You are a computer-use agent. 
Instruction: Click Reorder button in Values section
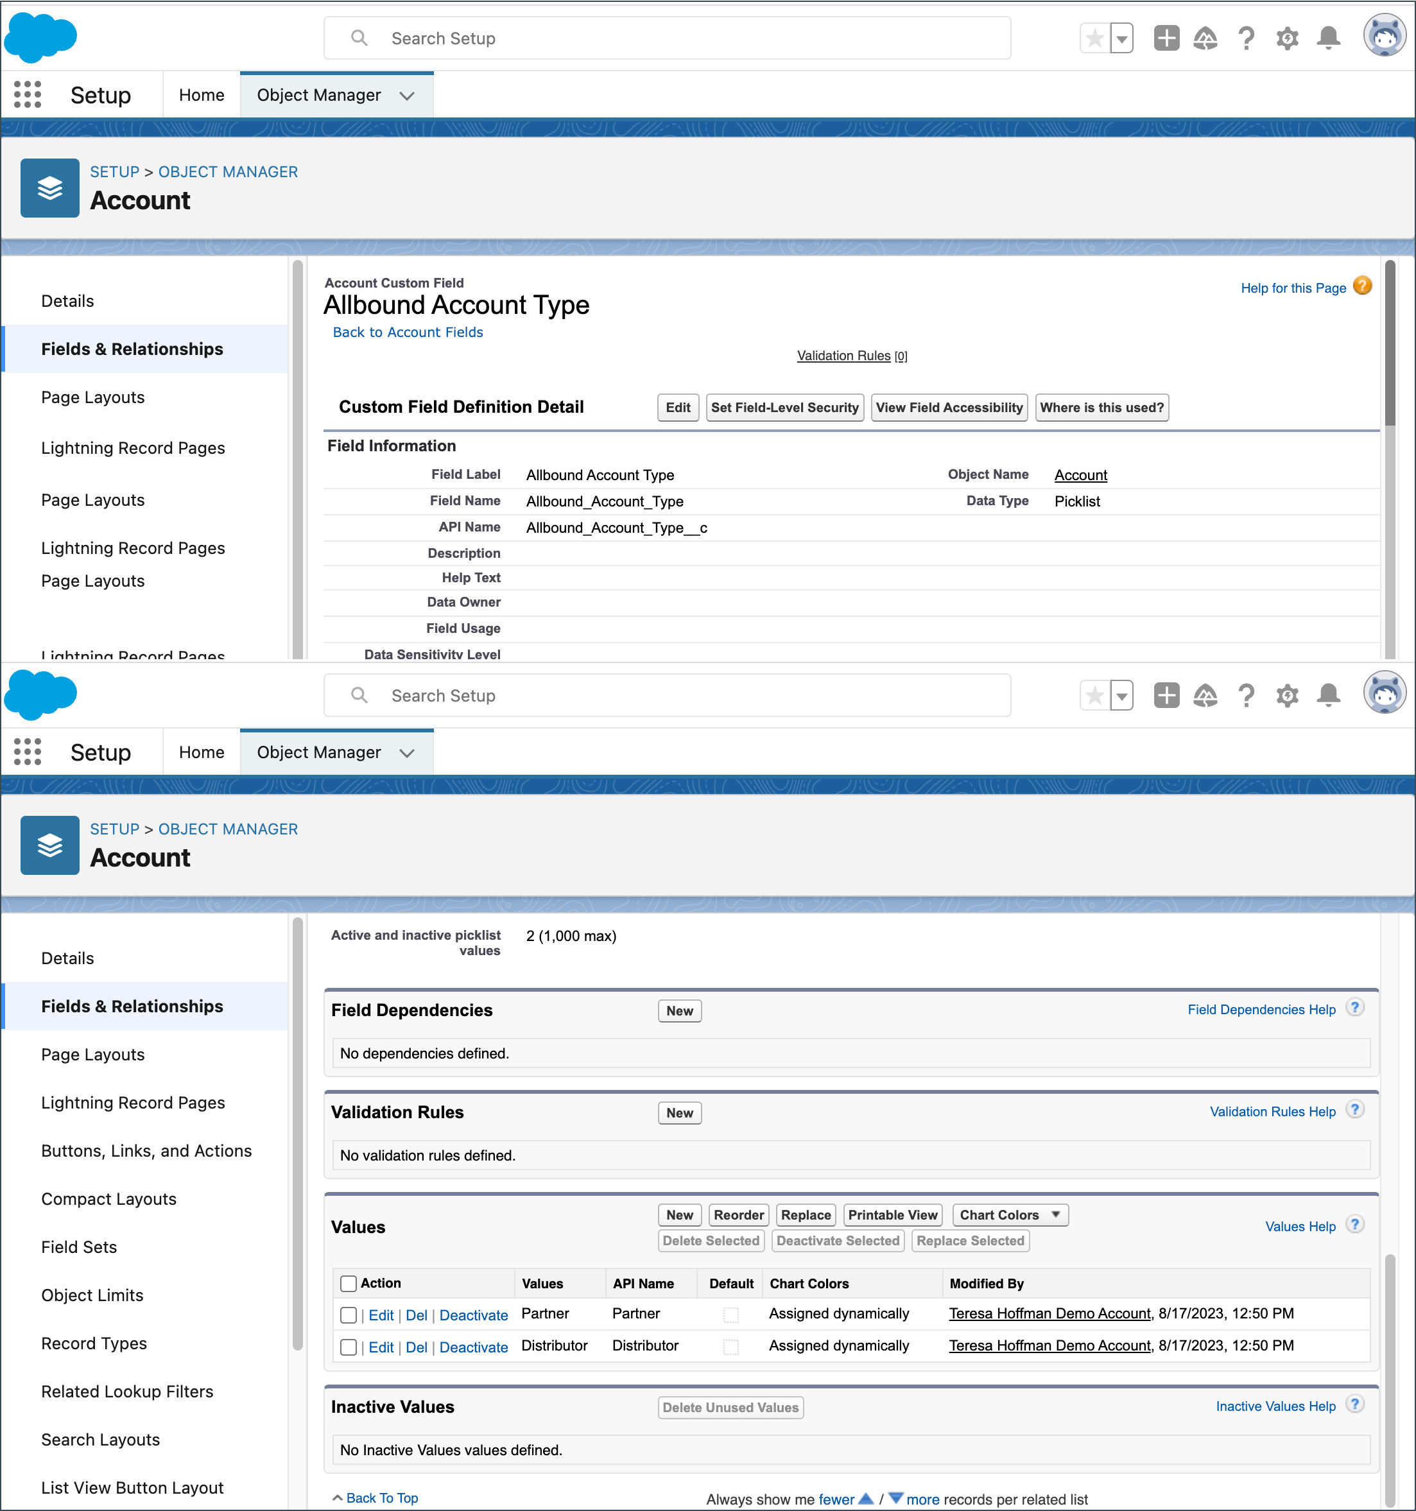pos(738,1214)
